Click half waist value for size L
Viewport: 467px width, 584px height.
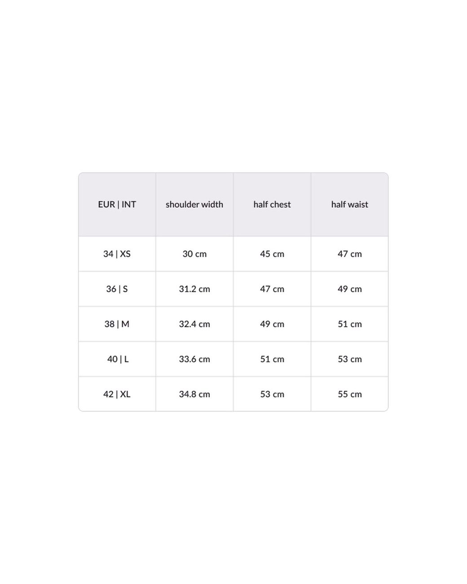point(350,359)
